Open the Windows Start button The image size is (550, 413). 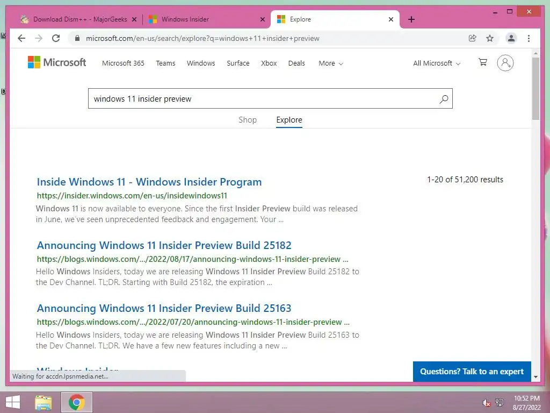click(13, 402)
